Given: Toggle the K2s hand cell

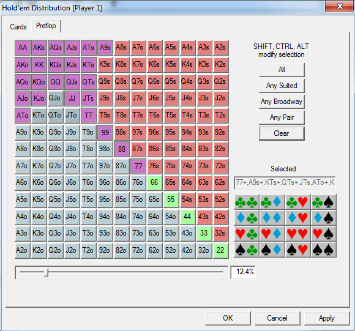Looking at the screenshot, I should (221, 65).
